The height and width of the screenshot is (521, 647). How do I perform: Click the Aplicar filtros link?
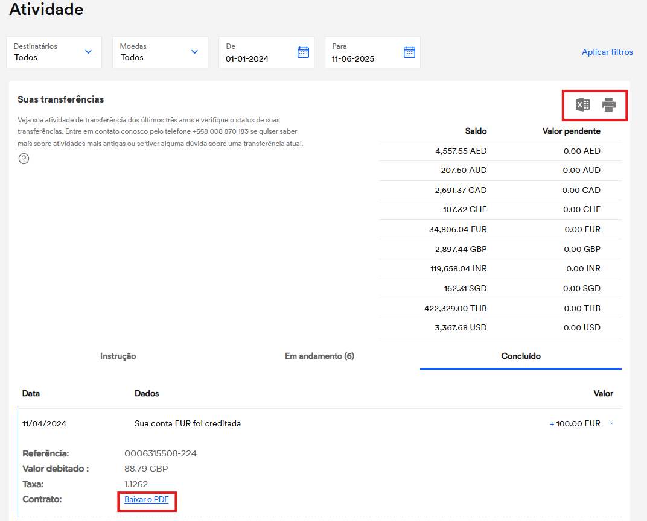click(x=607, y=52)
